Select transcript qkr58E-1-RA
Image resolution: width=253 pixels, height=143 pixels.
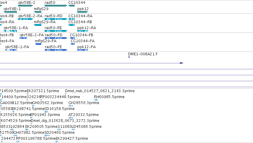pos(10,31)
